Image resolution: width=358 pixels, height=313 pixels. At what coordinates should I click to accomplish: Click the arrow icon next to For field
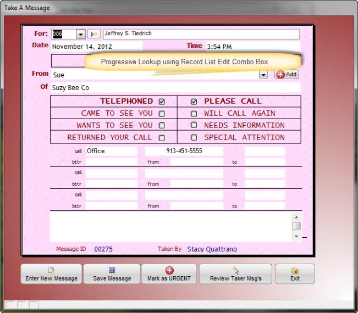94,34
